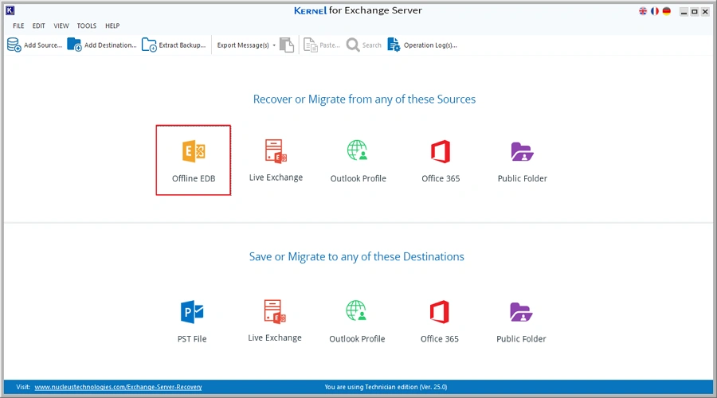This screenshot has width=717, height=398.
Task: Choose PST File as destination
Action: [192, 322]
